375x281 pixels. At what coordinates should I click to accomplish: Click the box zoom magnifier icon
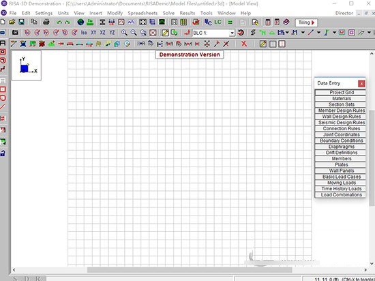(x=143, y=32)
